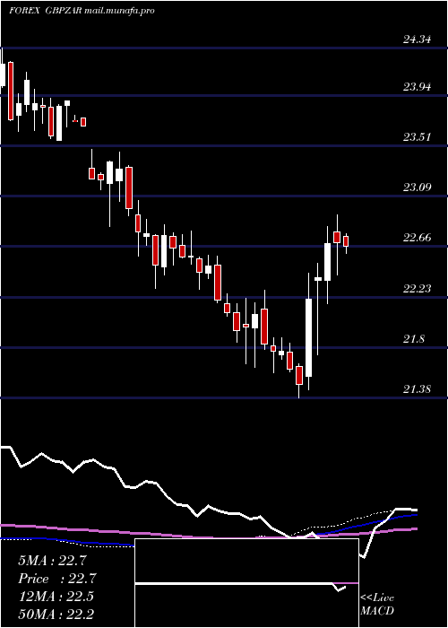448x628 pixels.
Task: Click the 21.38 price level label
Action: [417, 388]
